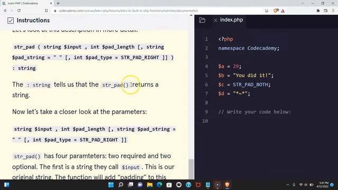This screenshot has width=338, height=190.
Task: Close the index.php editor tab
Action: (x=215, y=20)
